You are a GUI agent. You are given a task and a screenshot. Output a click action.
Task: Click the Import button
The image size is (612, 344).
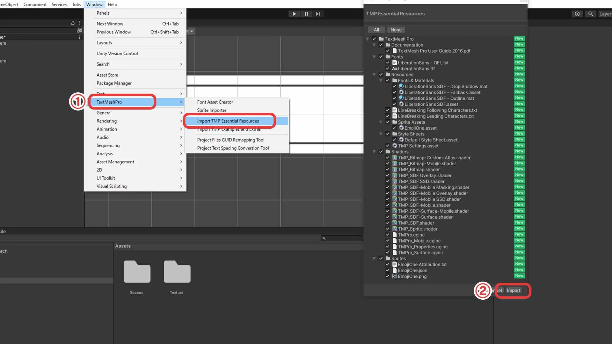tap(513, 290)
